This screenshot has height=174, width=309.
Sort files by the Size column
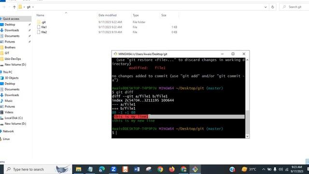[x=164, y=15]
